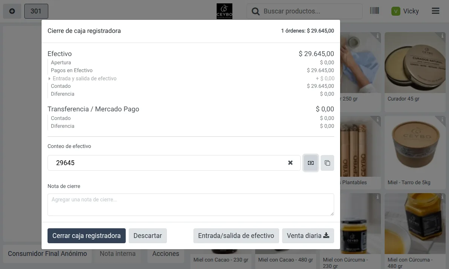This screenshot has width=449, height=269.
Task: Click the Nota interna button
Action: pos(117,254)
